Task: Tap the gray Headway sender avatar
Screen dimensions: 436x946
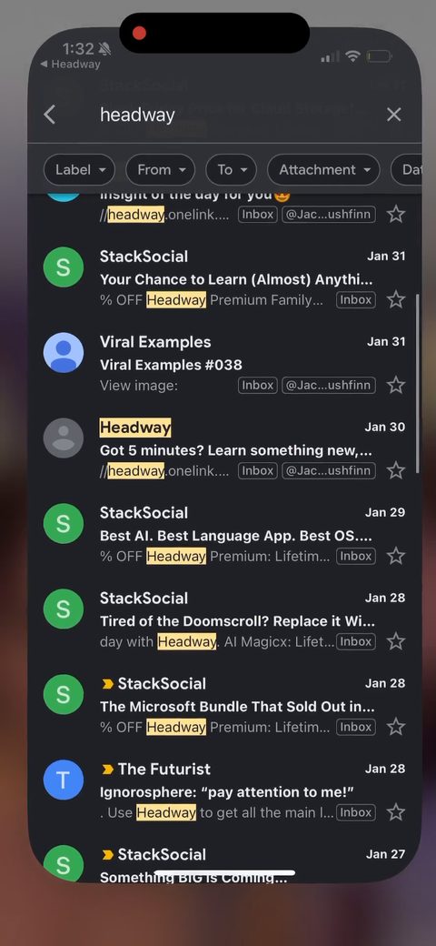Action: coord(64,438)
